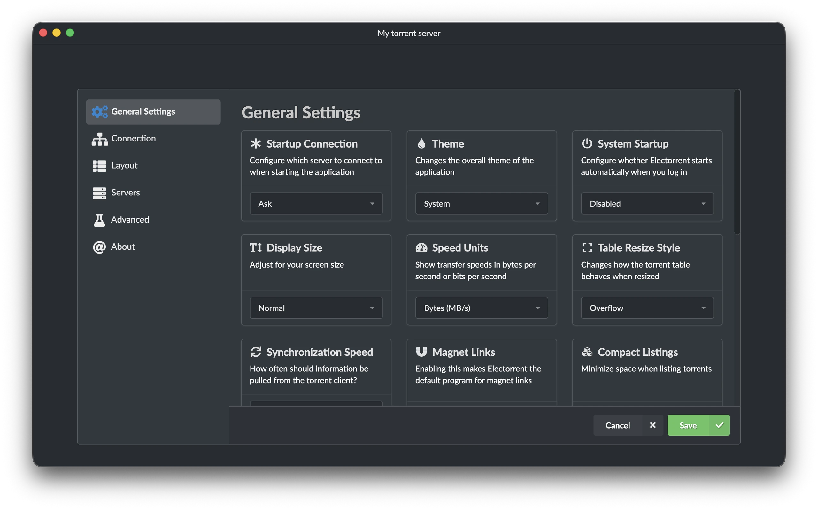Screen dimensions: 818x510
Task: Open the Display Size dropdown showing Normal
Action: pos(316,308)
